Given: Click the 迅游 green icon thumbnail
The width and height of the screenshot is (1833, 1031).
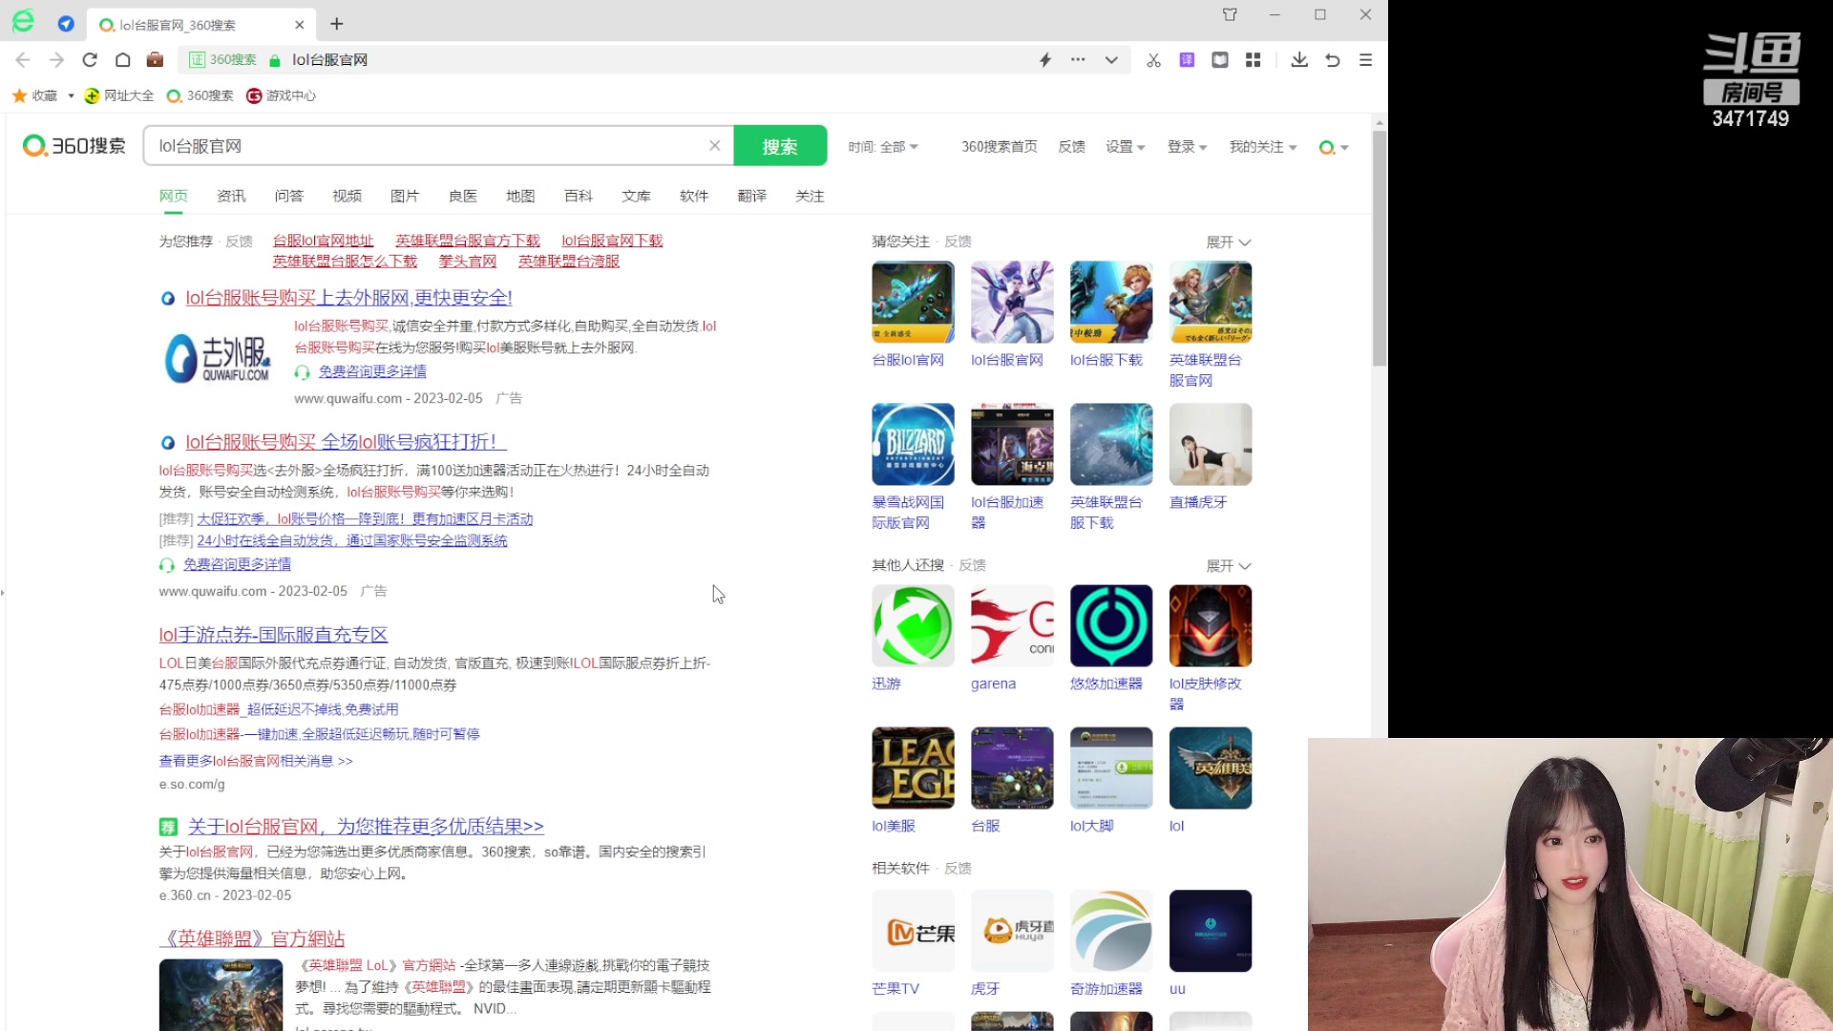Looking at the screenshot, I should click(913, 625).
